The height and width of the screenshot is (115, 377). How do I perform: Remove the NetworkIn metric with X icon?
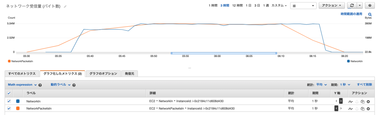coord(368,102)
